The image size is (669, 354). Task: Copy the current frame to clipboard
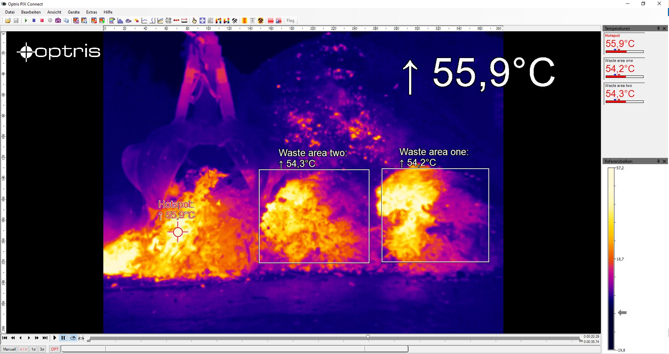coord(66,21)
